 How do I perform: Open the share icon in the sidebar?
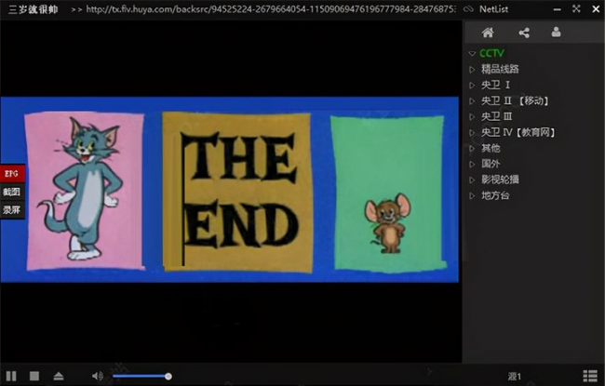tap(524, 33)
